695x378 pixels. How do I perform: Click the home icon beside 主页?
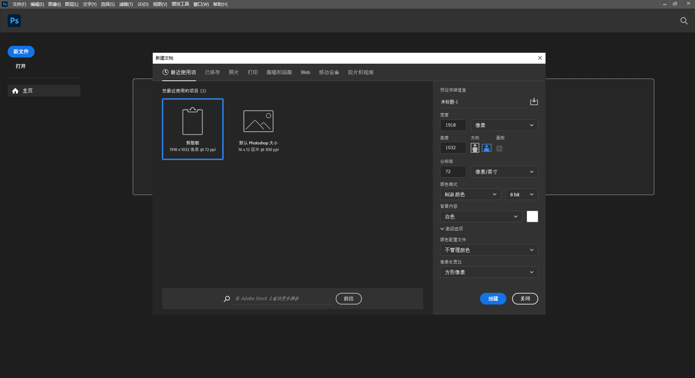[15, 90]
